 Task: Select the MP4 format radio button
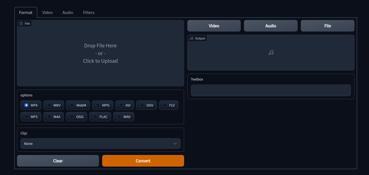[27, 105]
